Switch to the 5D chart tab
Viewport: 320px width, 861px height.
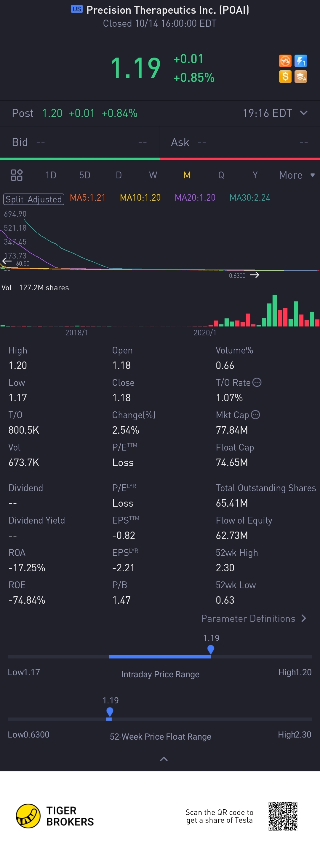coord(85,175)
